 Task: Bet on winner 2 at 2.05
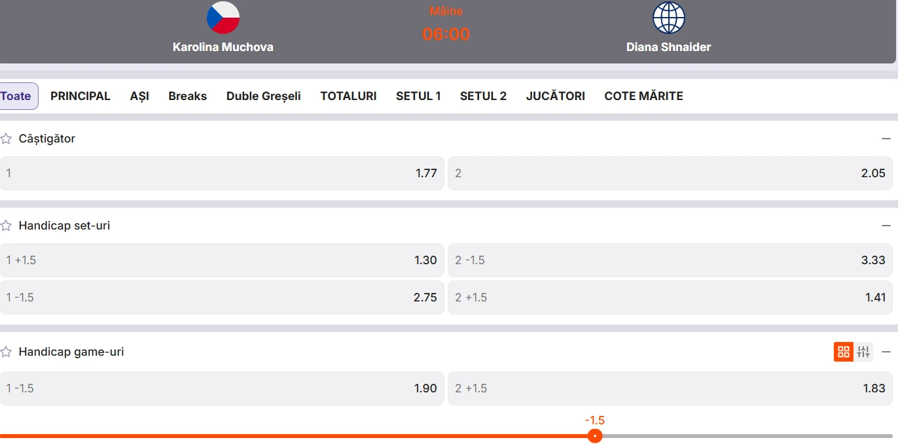pyautogui.click(x=670, y=173)
